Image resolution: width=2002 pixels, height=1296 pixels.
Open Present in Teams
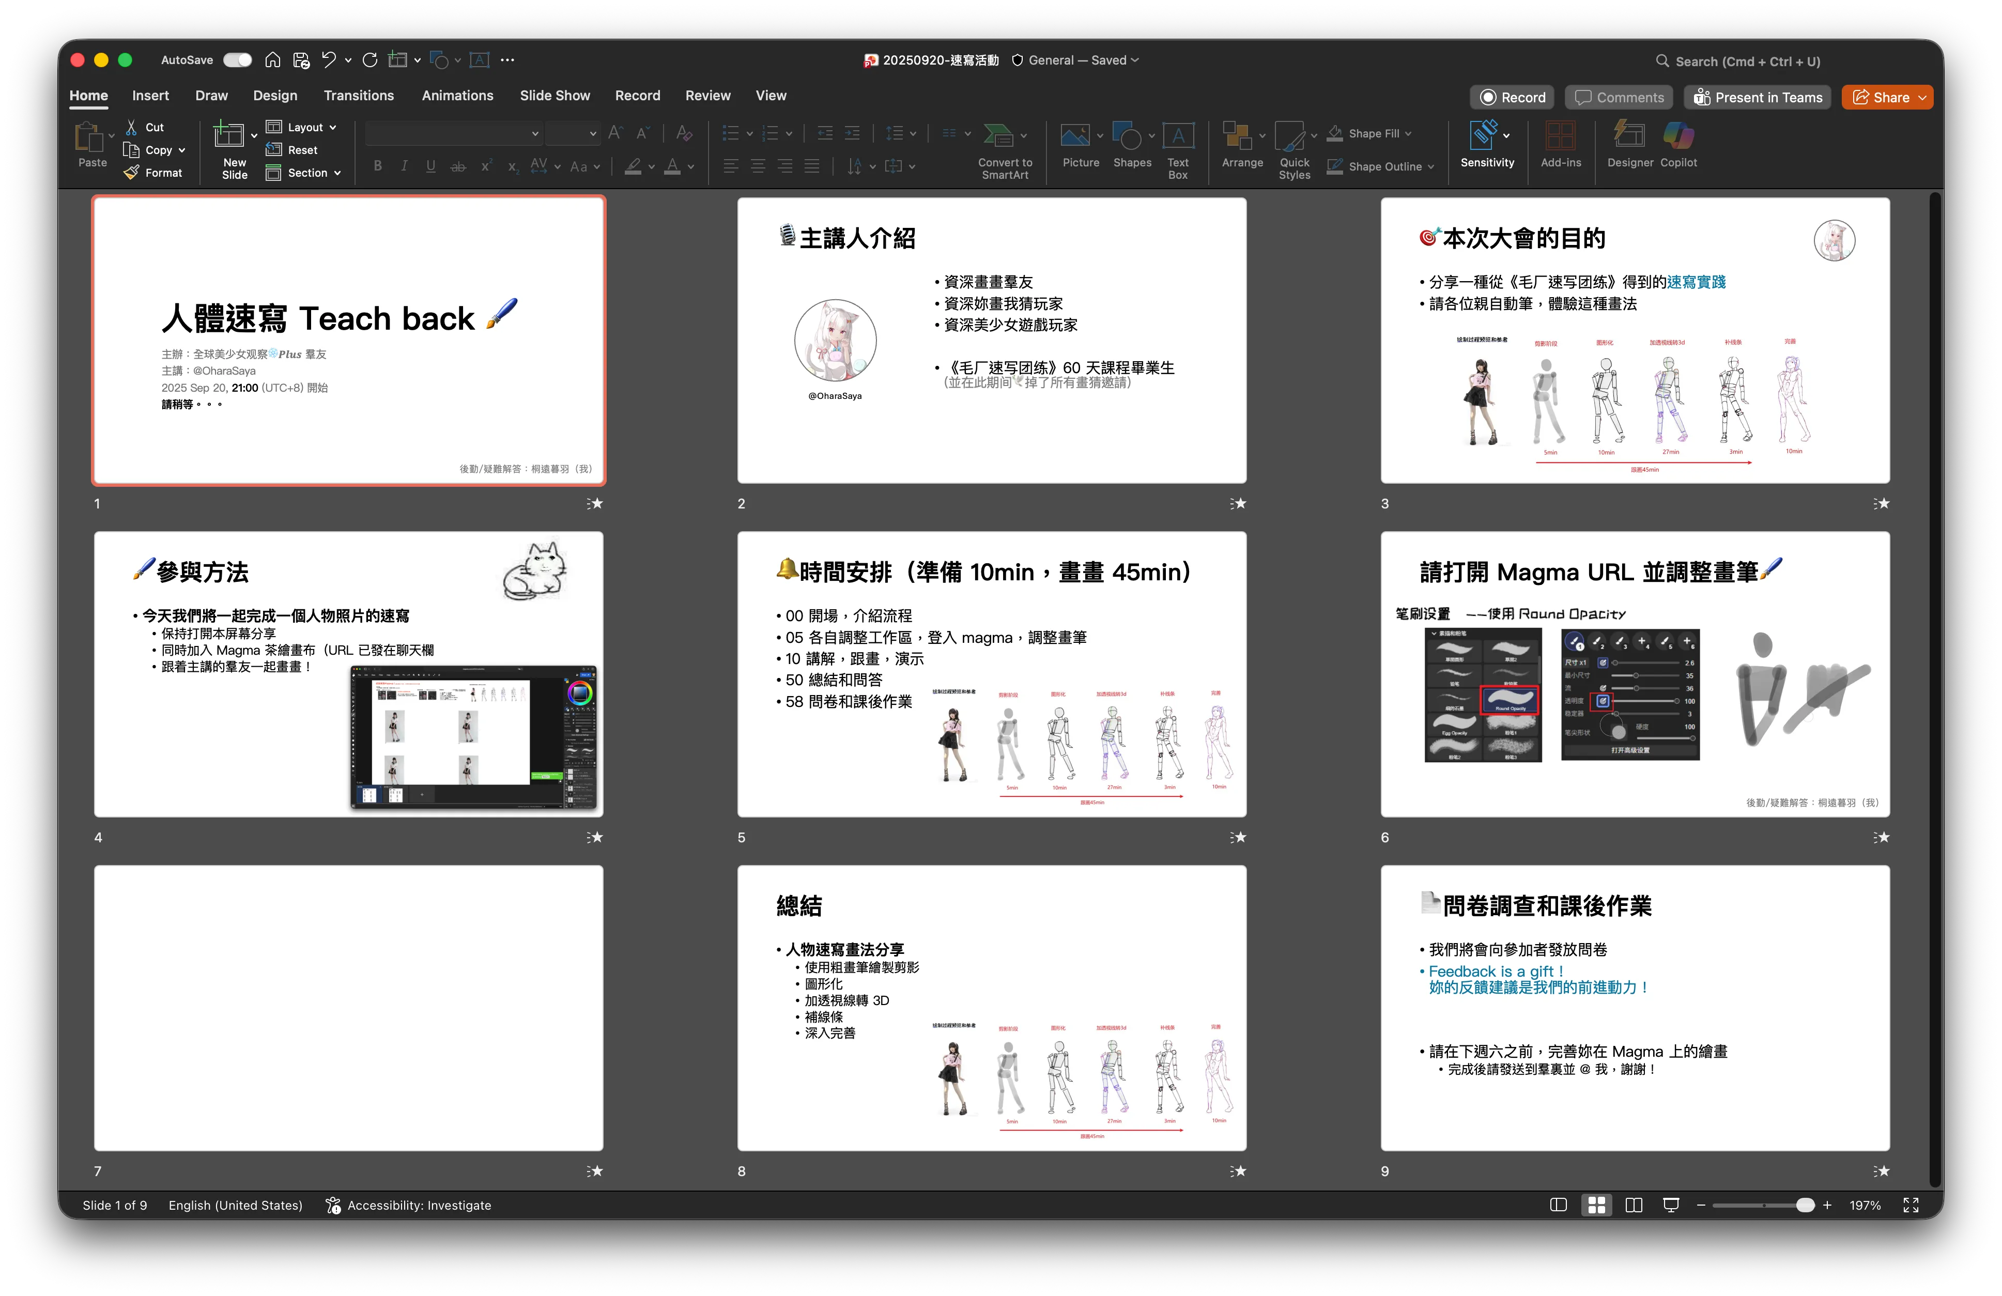click(1757, 97)
